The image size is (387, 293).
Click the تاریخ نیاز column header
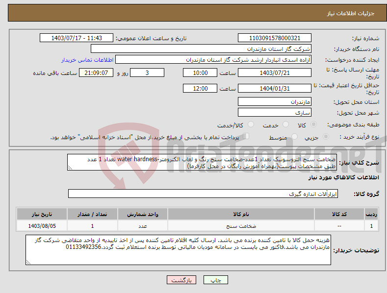(42, 214)
